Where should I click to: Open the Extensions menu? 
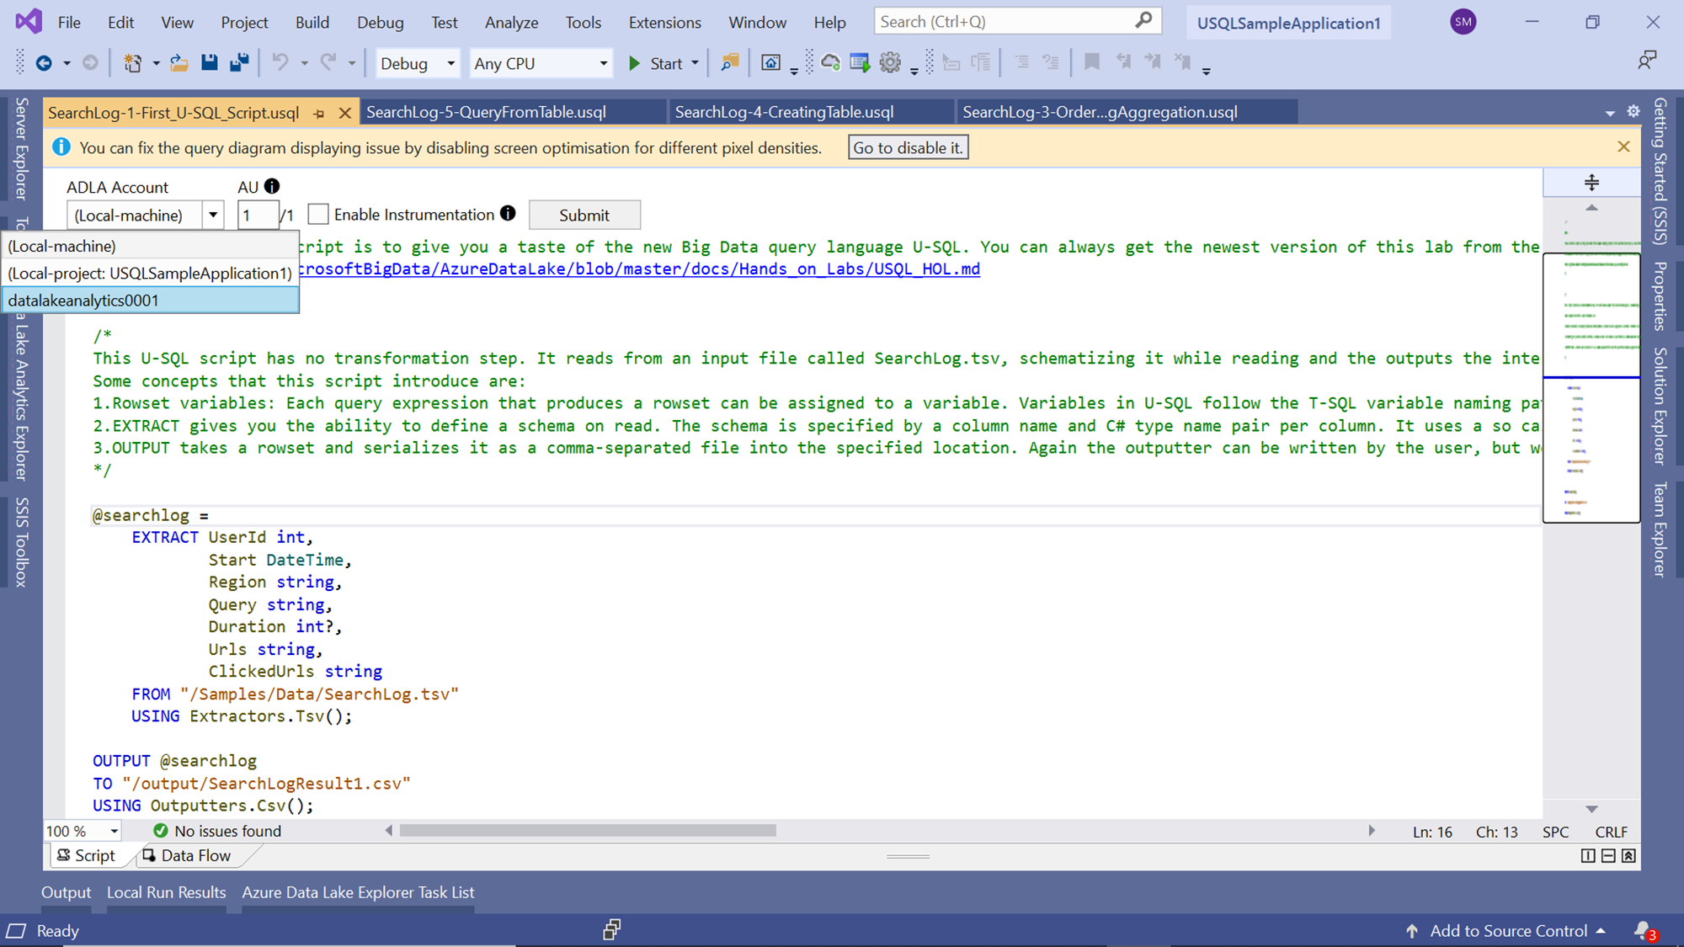(x=664, y=23)
